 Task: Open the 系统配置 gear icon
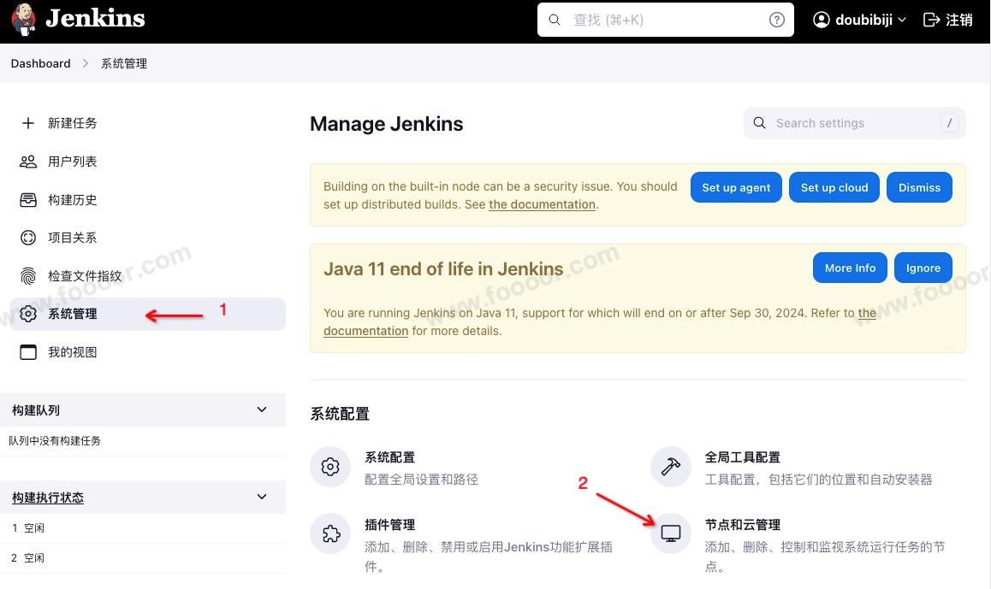click(330, 467)
